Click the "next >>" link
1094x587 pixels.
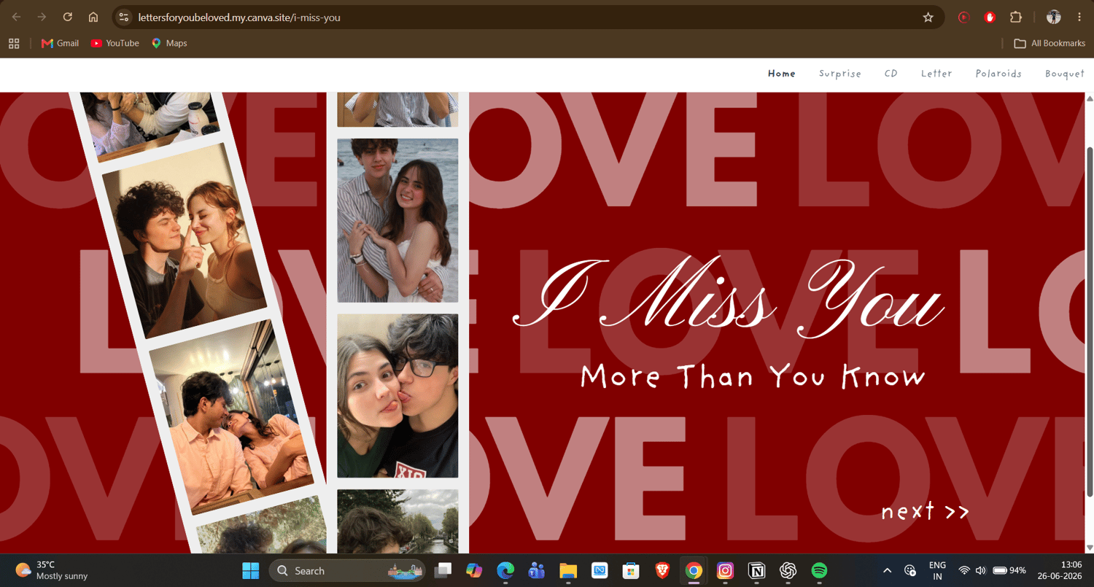tap(925, 511)
